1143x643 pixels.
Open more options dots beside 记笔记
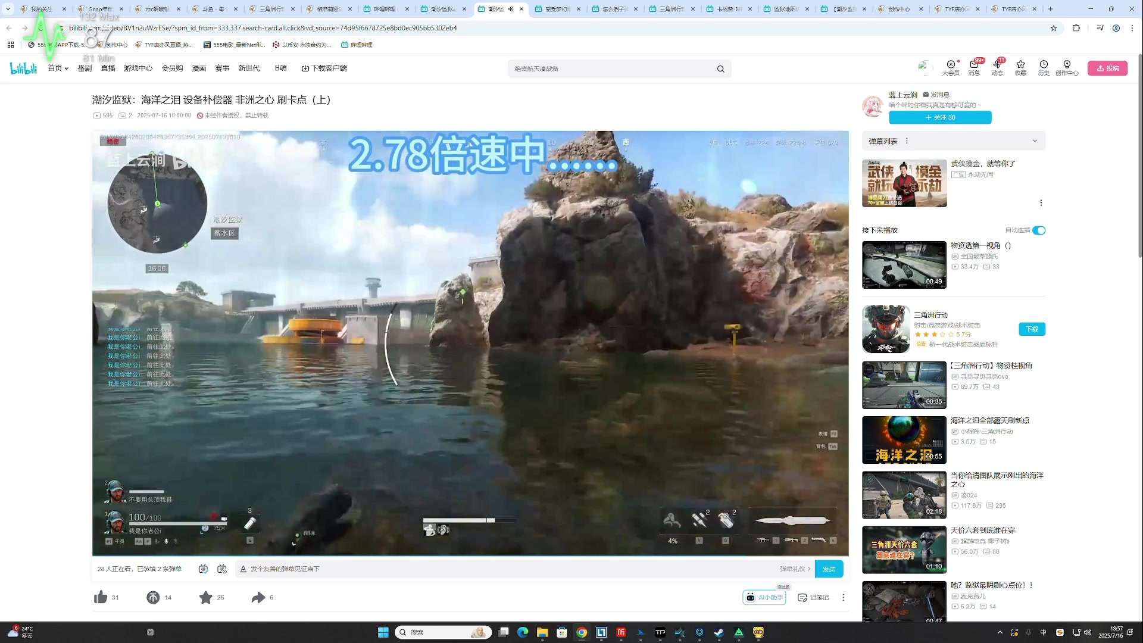[x=843, y=597]
